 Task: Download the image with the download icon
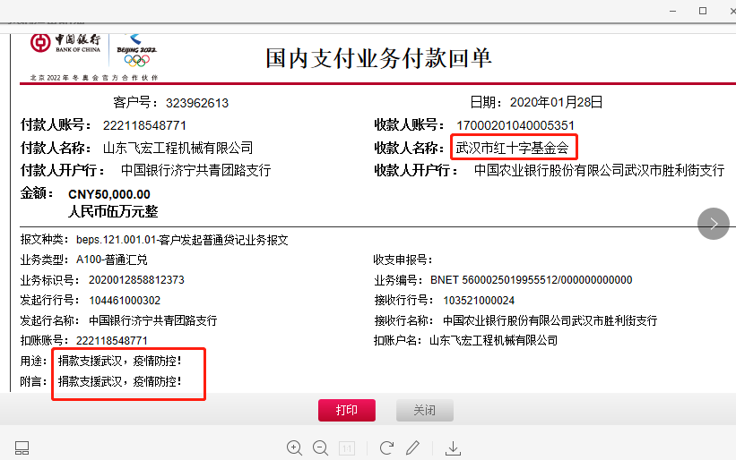(x=453, y=448)
